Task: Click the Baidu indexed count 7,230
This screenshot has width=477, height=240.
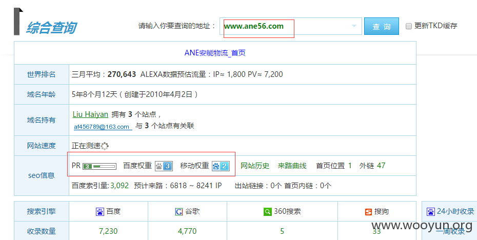Action: pyautogui.click(x=108, y=231)
